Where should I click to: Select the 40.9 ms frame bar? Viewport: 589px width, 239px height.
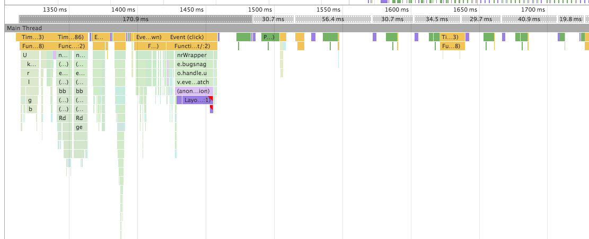click(529, 19)
